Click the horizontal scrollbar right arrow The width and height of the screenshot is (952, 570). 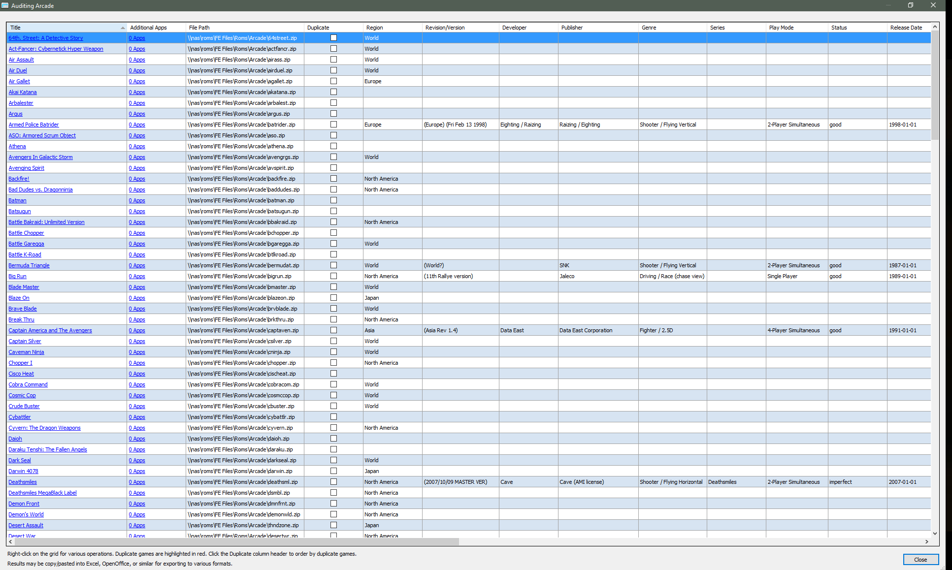(926, 541)
